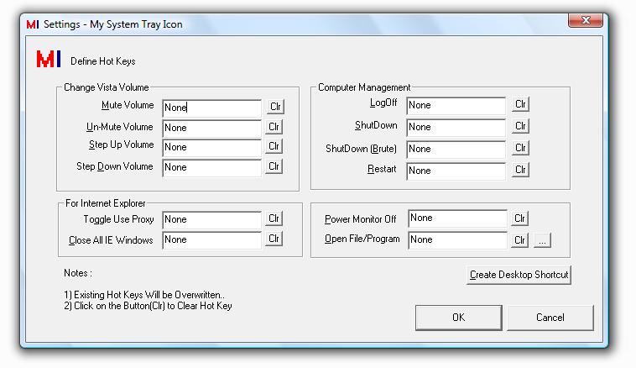Clear the Step Down Volume hot key
The image size is (636, 368).
click(x=274, y=166)
